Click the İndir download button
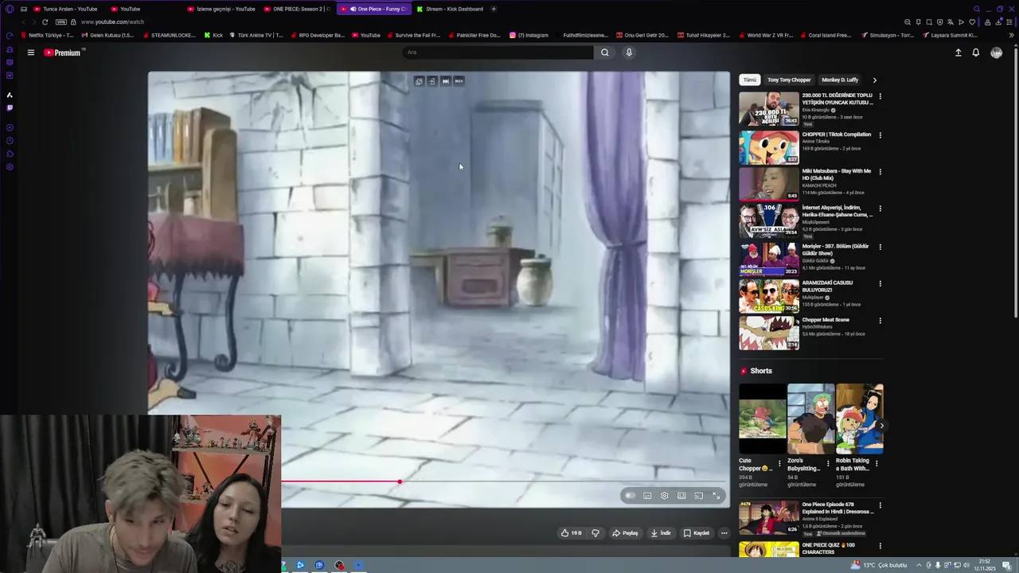Image resolution: width=1019 pixels, height=573 pixels. (661, 533)
